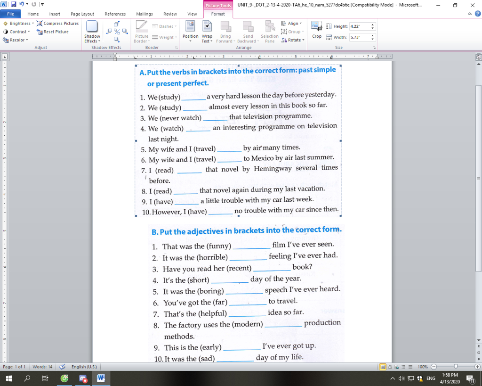Screen dimensions: 482x386
Task: Nudge shadow right icon
Action: 125,32
